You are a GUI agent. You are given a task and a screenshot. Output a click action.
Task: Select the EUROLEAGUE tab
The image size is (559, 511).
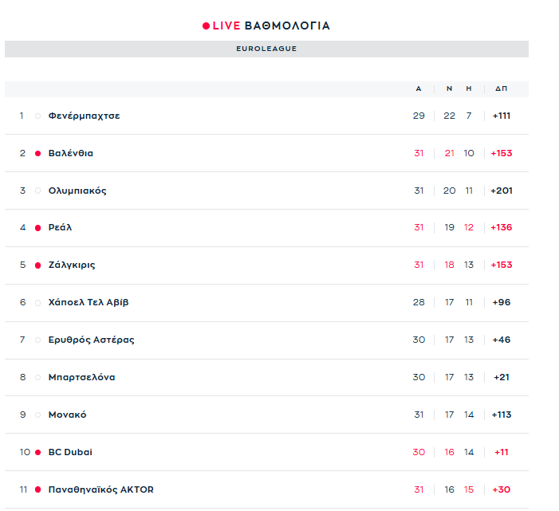point(266,49)
